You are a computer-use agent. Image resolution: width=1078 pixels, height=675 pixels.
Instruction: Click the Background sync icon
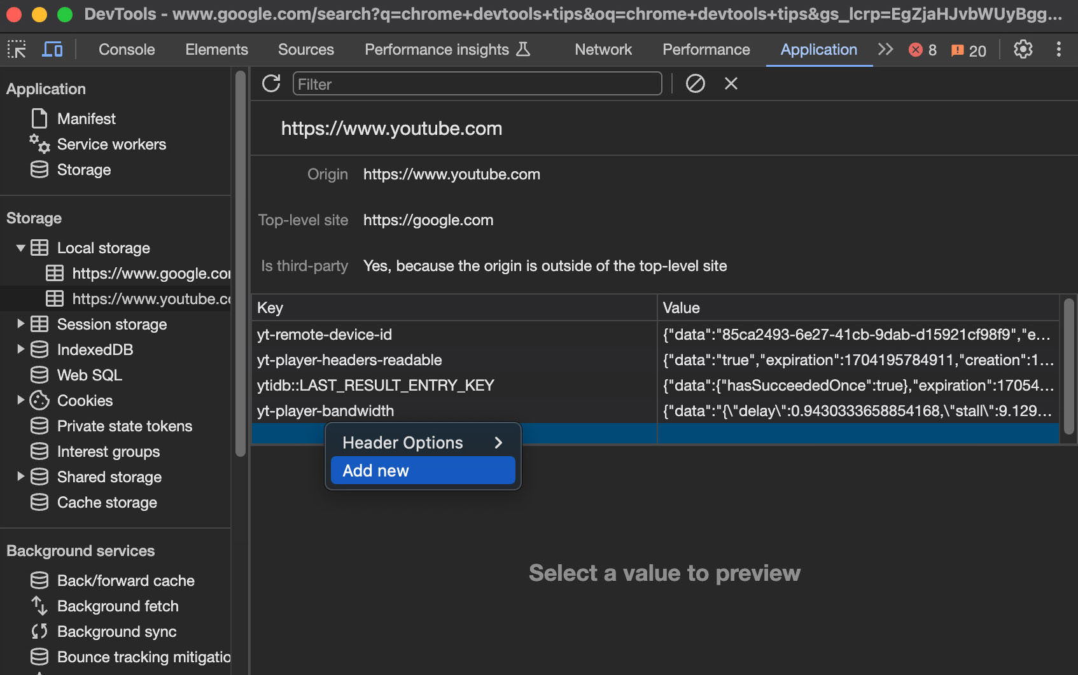click(39, 631)
